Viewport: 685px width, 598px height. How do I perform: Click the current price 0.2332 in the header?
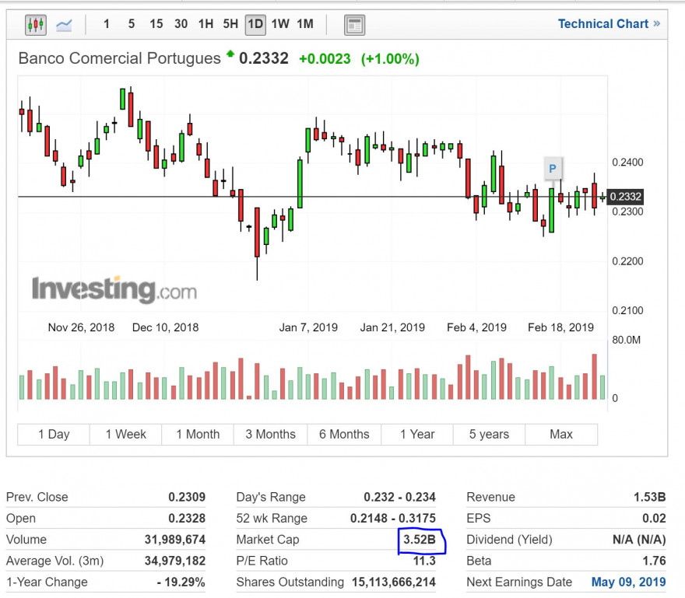click(264, 58)
